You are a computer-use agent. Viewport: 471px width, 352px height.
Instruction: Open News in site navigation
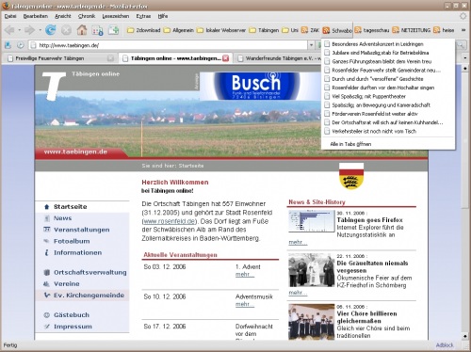click(x=62, y=218)
